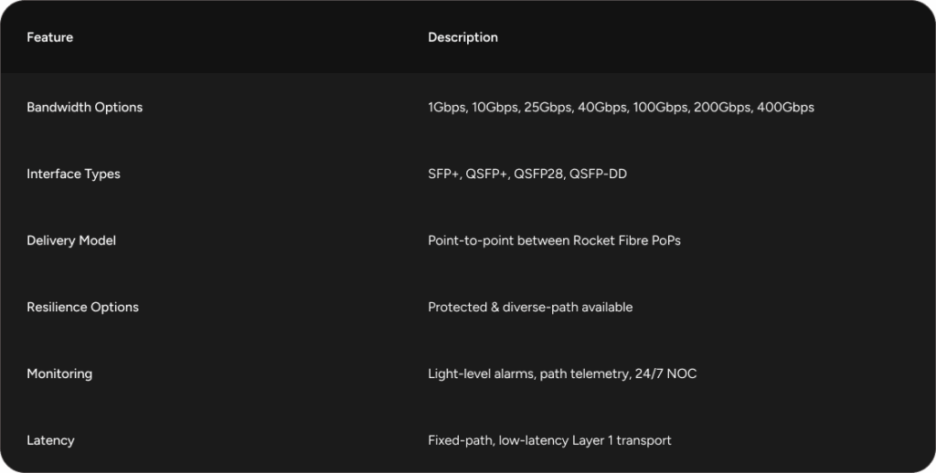Click the Light-level alarms text
This screenshot has width=936, height=473.
tap(481, 373)
